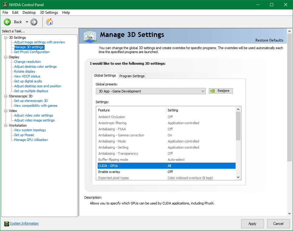Click the Home icon in toolbar
Viewport: 293px width, 231px height.
[49, 22]
